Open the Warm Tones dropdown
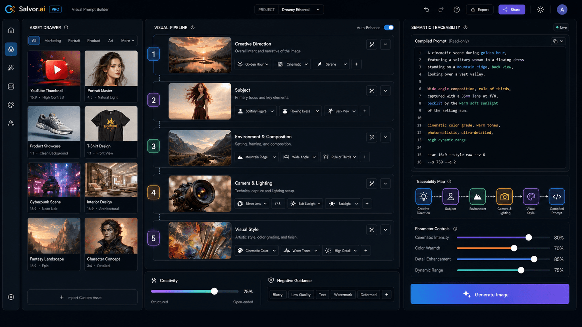This screenshot has width=582, height=327. (300, 251)
